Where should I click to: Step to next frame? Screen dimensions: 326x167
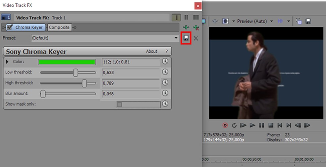[307, 125]
